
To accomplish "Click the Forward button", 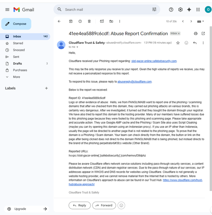I will 104,206.
